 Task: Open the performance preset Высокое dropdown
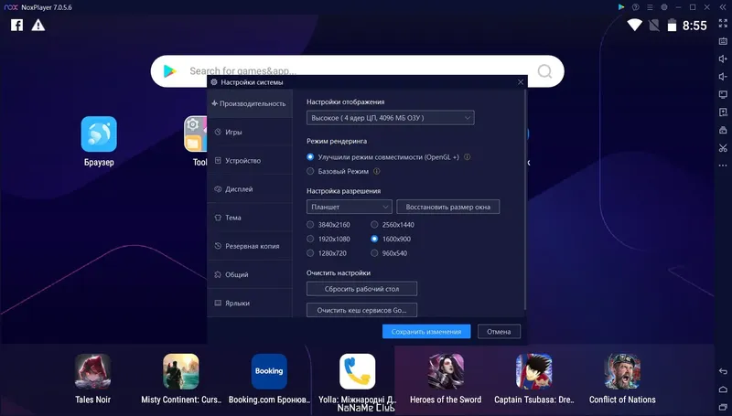pyautogui.click(x=391, y=118)
